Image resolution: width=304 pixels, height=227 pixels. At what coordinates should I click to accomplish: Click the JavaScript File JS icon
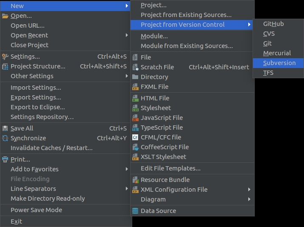click(x=135, y=118)
